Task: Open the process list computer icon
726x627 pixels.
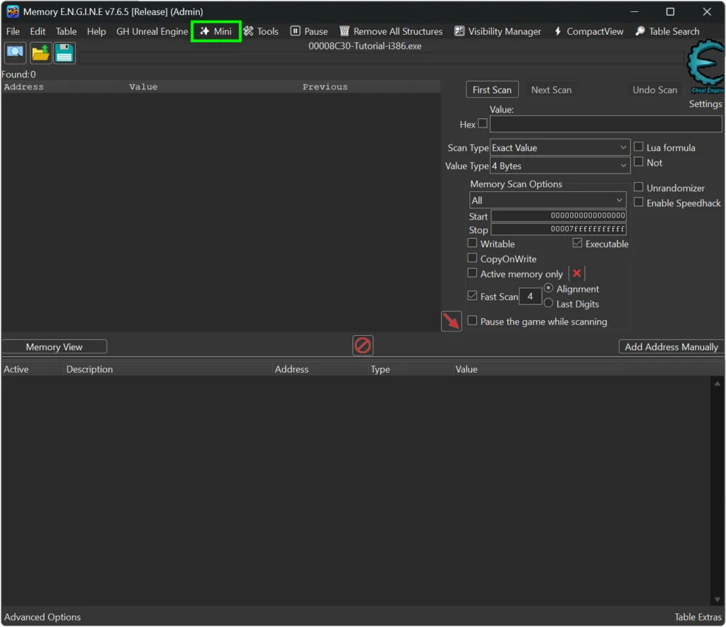Action: [16, 52]
